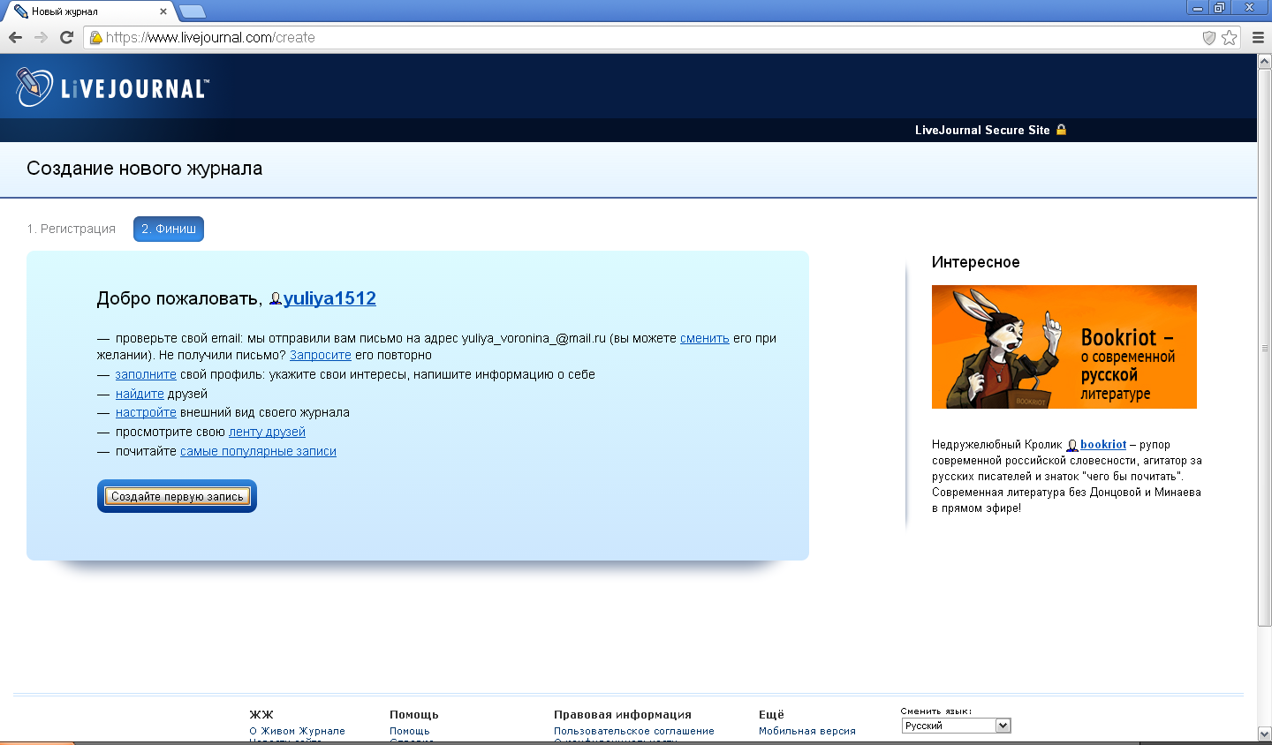Click the user head icon beside bookriot
Viewport: 1272px width, 745px height.
tap(1072, 446)
